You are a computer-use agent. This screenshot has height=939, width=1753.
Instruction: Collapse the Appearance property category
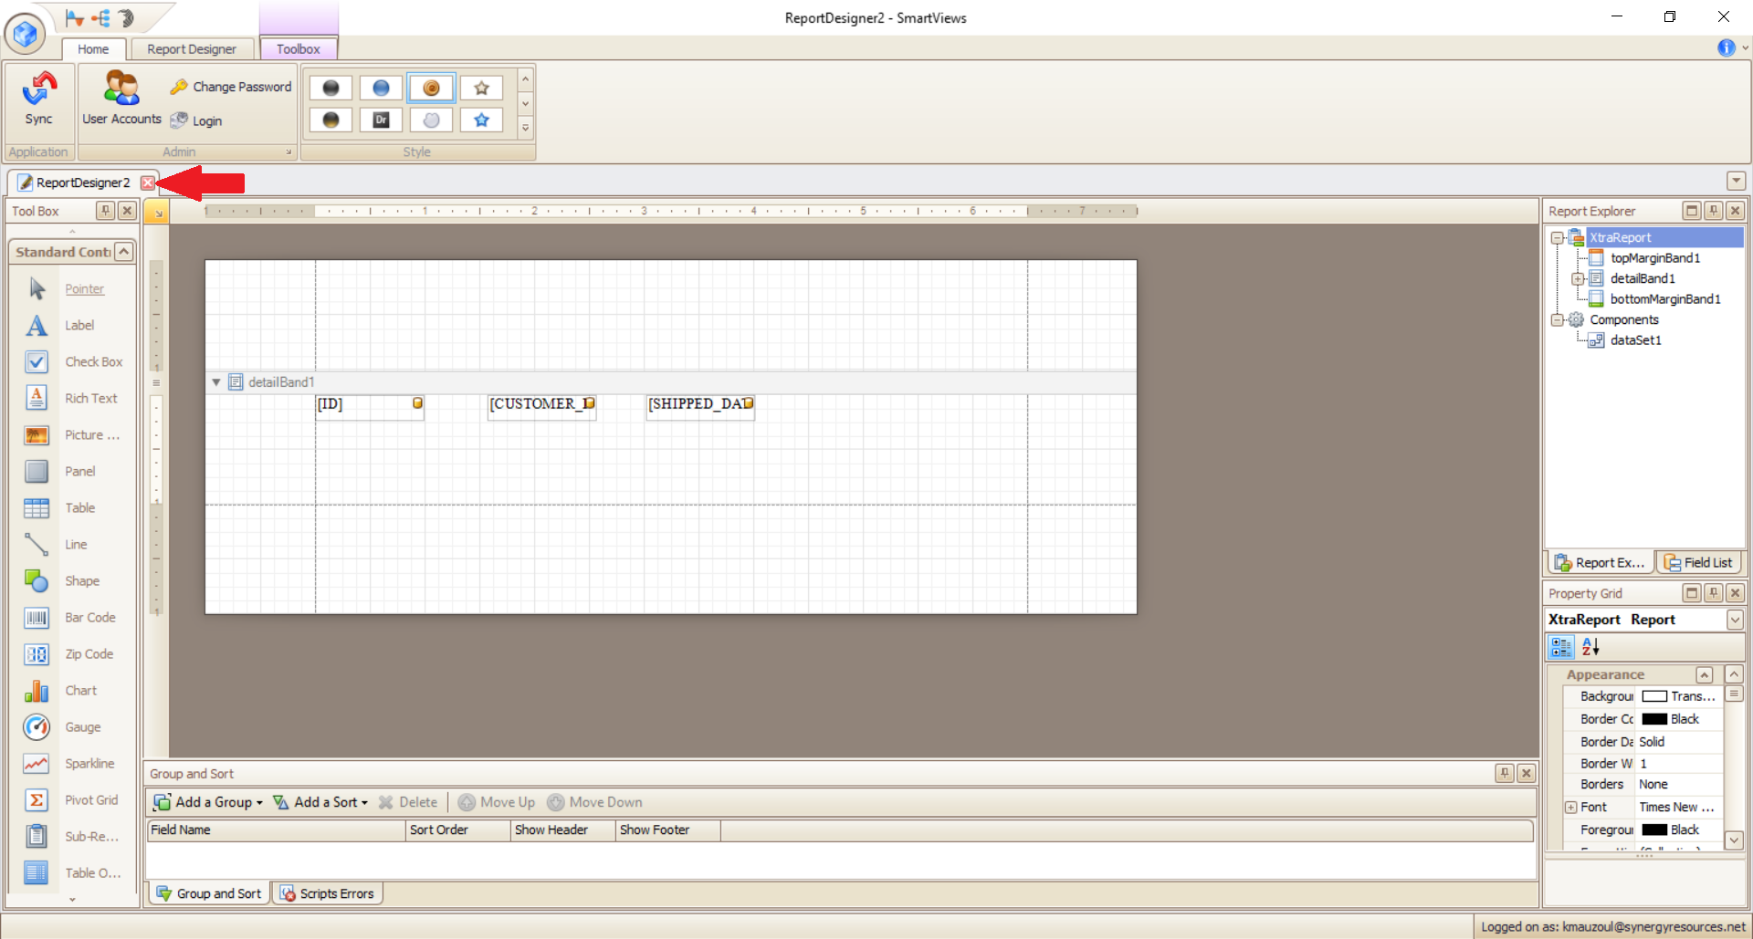(1704, 675)
